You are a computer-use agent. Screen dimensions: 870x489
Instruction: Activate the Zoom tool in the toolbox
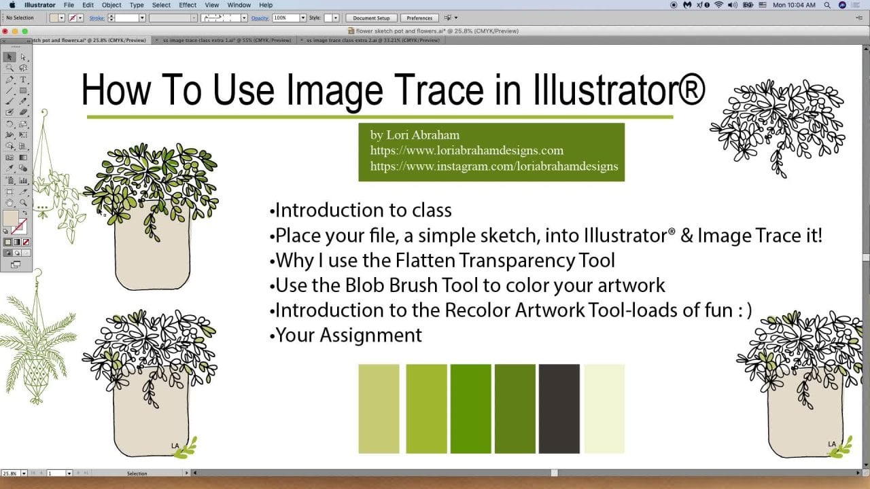23,202
